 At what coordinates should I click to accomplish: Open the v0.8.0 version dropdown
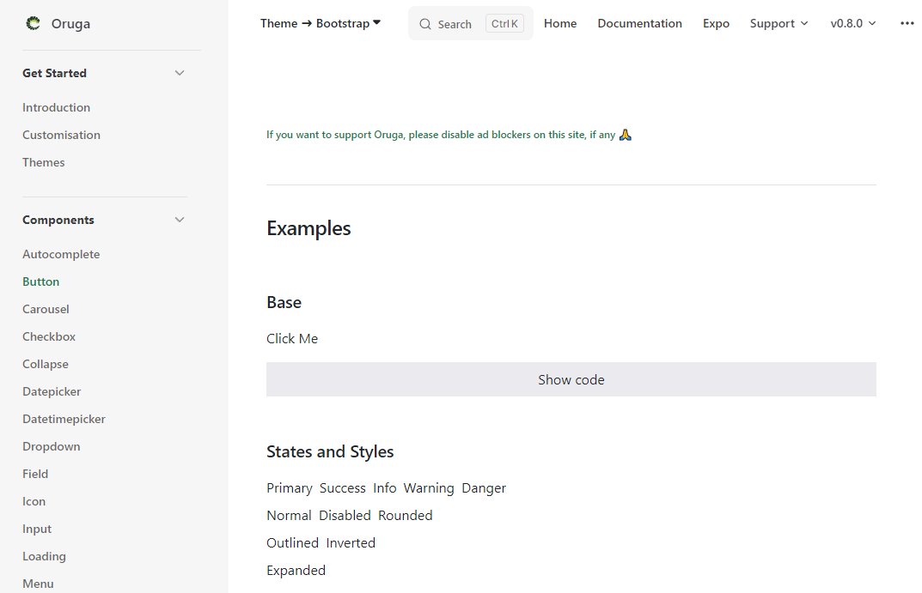(853, 23)
